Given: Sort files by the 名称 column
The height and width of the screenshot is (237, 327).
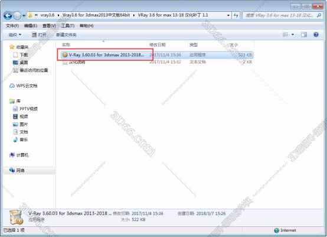Looking at the screenshot, I should click(66, 45).
